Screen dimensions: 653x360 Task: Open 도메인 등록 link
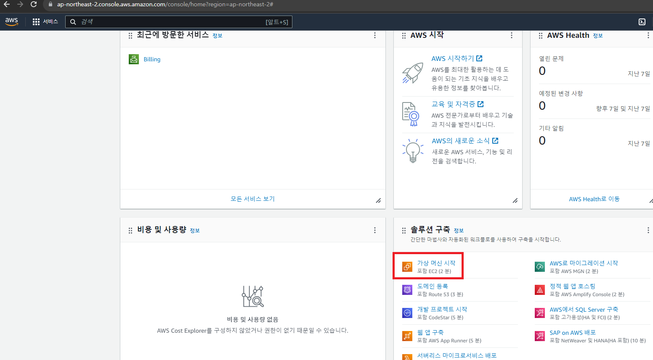pyautogui.click(x=433, y=286)
